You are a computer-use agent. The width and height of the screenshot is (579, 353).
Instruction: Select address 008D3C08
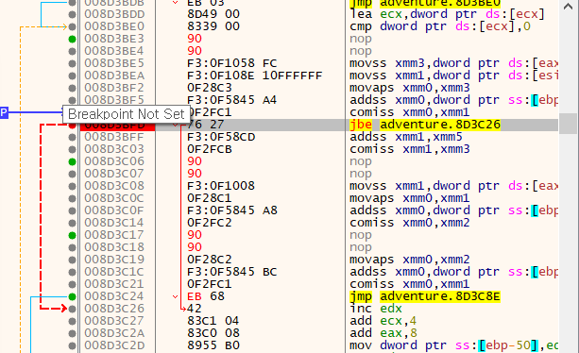(114, 186)
